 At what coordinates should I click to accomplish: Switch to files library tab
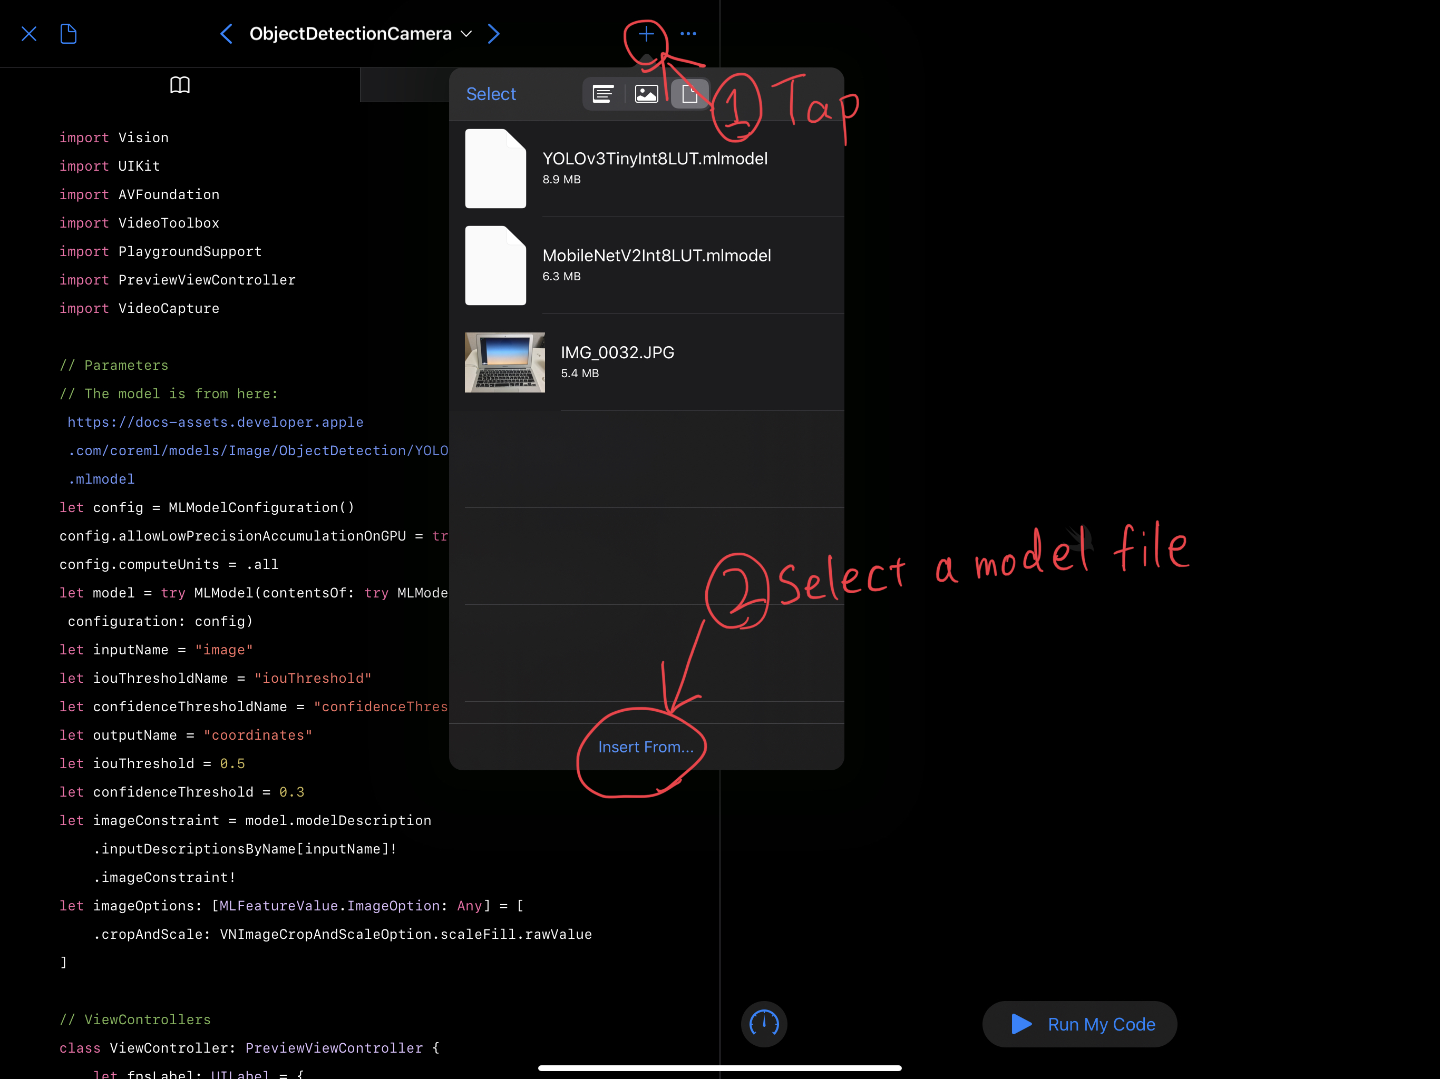point(689,94)
